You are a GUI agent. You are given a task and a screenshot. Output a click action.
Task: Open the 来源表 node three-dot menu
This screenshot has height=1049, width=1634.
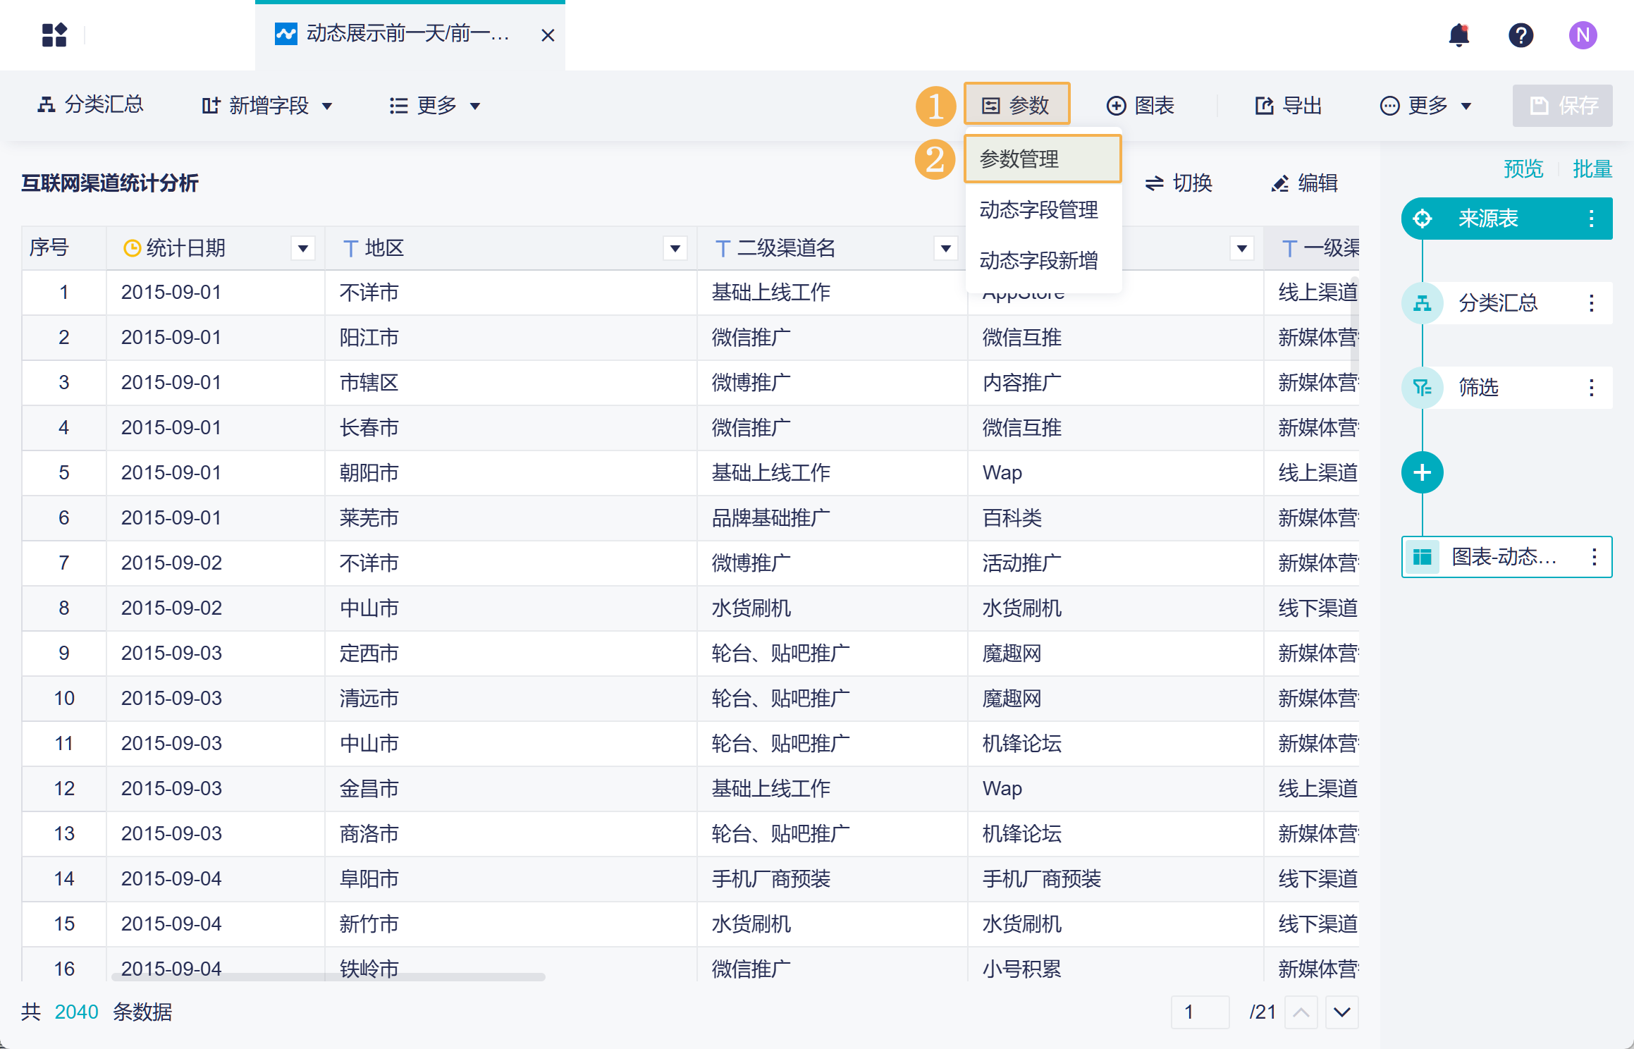pyautogui.click(x=1591, y=219)
